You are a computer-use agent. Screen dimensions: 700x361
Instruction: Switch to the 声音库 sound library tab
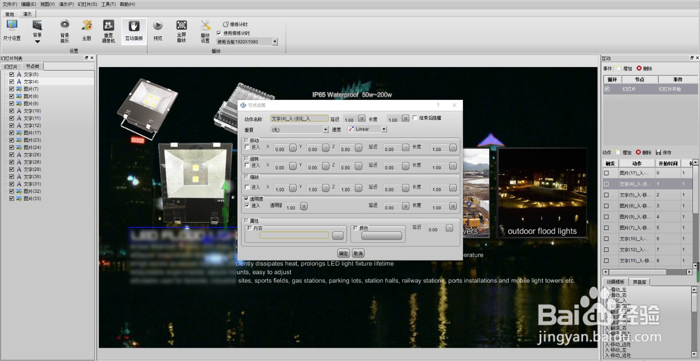[x=640, y=282]
